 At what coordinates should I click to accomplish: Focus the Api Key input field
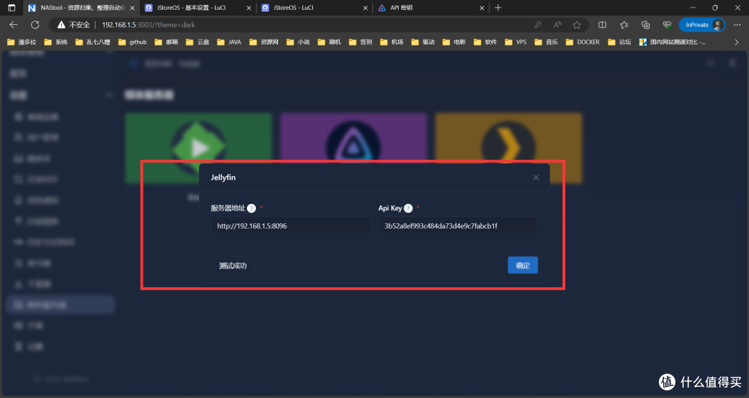click(x=458, y=225)
